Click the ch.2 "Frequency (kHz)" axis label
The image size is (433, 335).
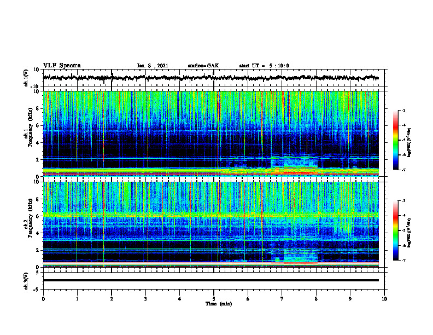30,218
